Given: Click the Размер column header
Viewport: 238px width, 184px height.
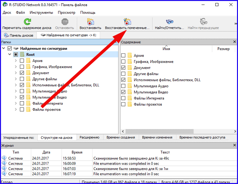Looking at the screenshot, I should pyautogui.click(x=223, y=49).
